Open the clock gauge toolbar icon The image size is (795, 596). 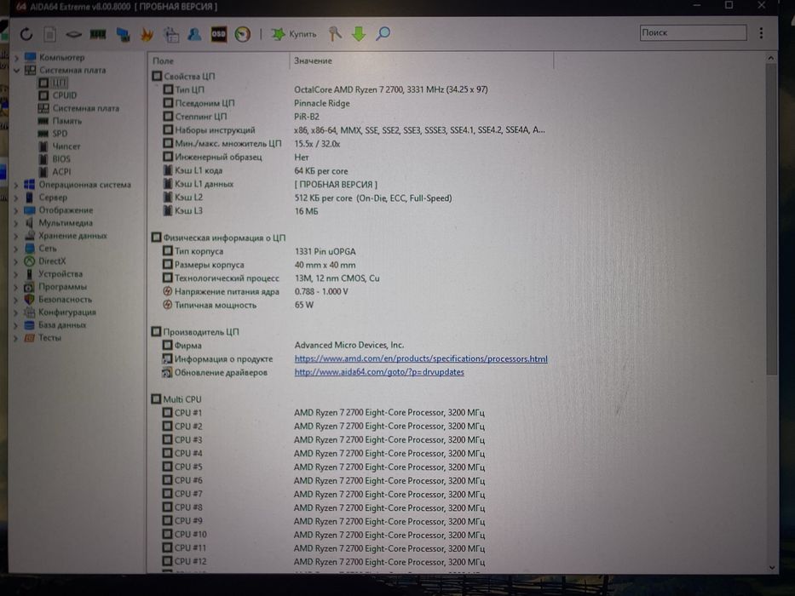tap(242, 34)
